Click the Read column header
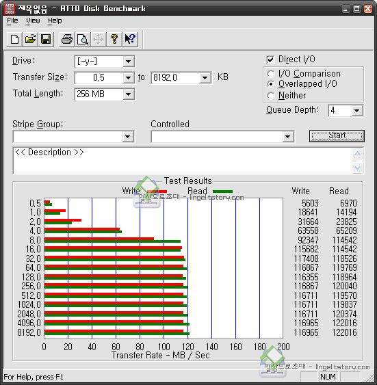Viewport: 377px width, 385px height. pyautogui.click(x=339, y=191)
